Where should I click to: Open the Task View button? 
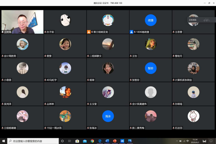coord(70,141)
